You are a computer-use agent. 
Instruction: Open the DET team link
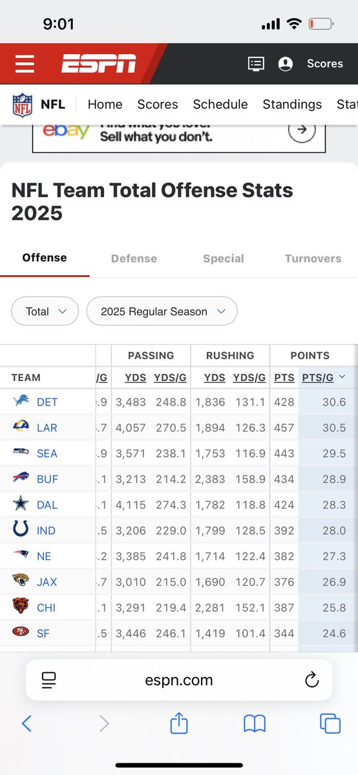coord(47,402)
